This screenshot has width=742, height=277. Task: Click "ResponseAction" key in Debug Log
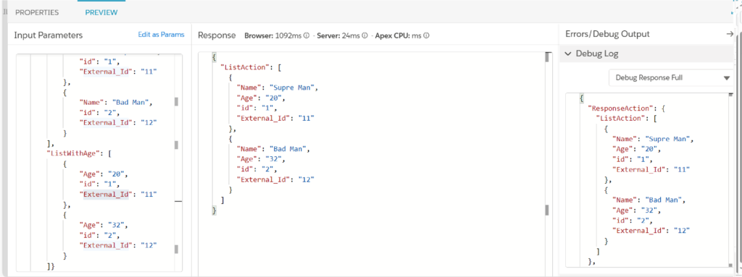point(621,108)
